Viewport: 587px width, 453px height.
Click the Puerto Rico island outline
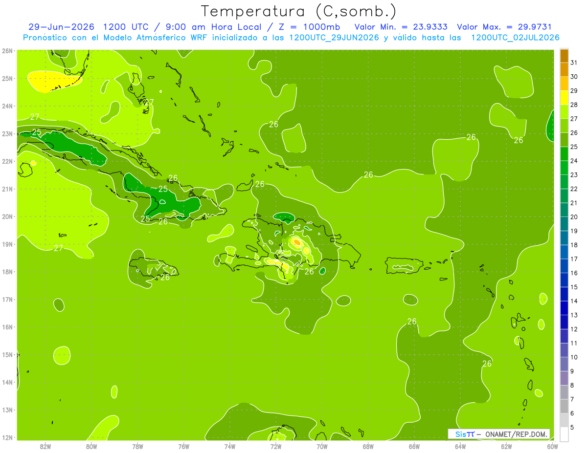click(x=404, y=265)
